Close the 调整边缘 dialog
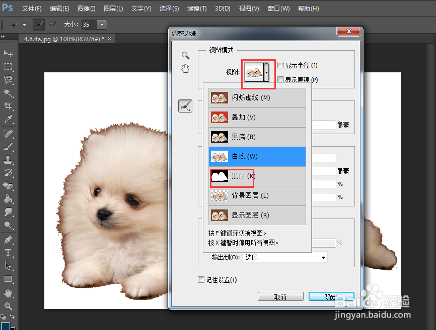This screenshot has width=436, height=330. [x=349, y=31]
